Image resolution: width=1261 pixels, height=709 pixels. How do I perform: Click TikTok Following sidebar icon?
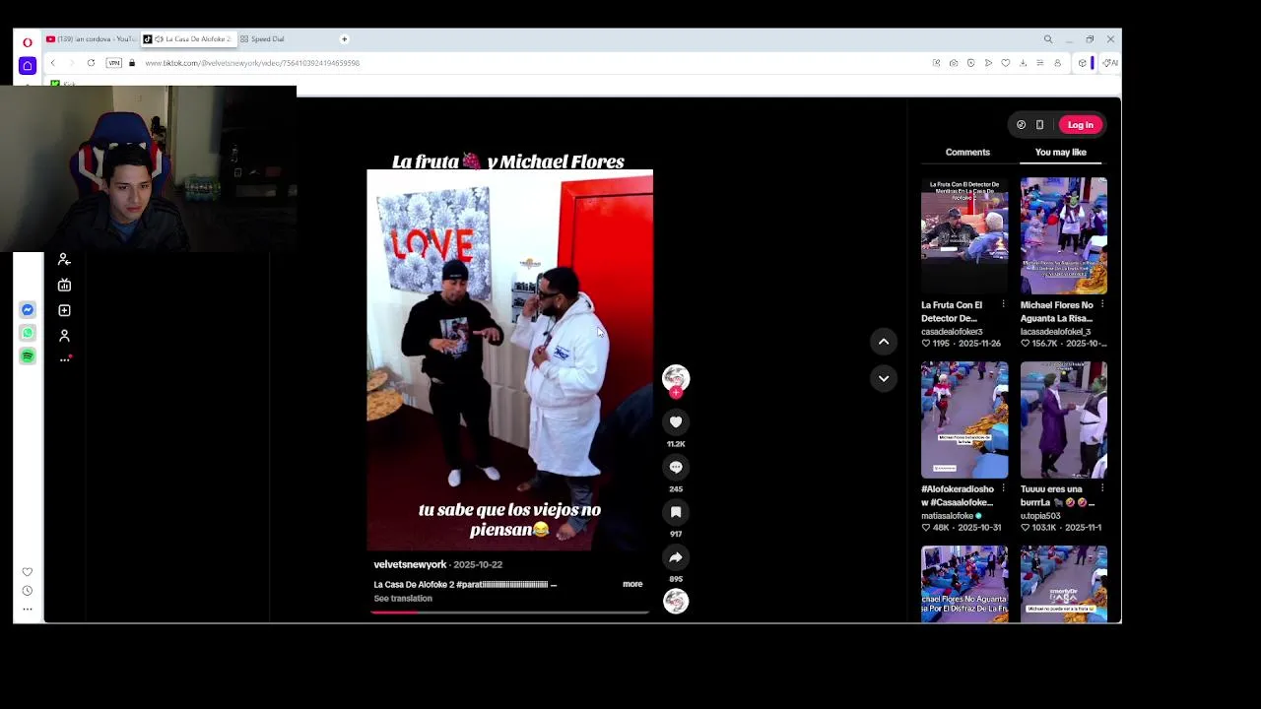point(64,259)
